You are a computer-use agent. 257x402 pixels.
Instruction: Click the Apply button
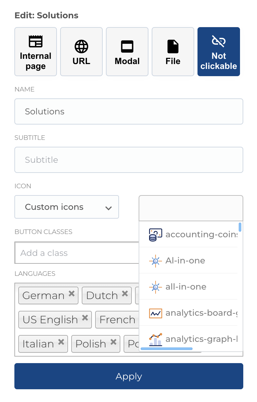128,376
